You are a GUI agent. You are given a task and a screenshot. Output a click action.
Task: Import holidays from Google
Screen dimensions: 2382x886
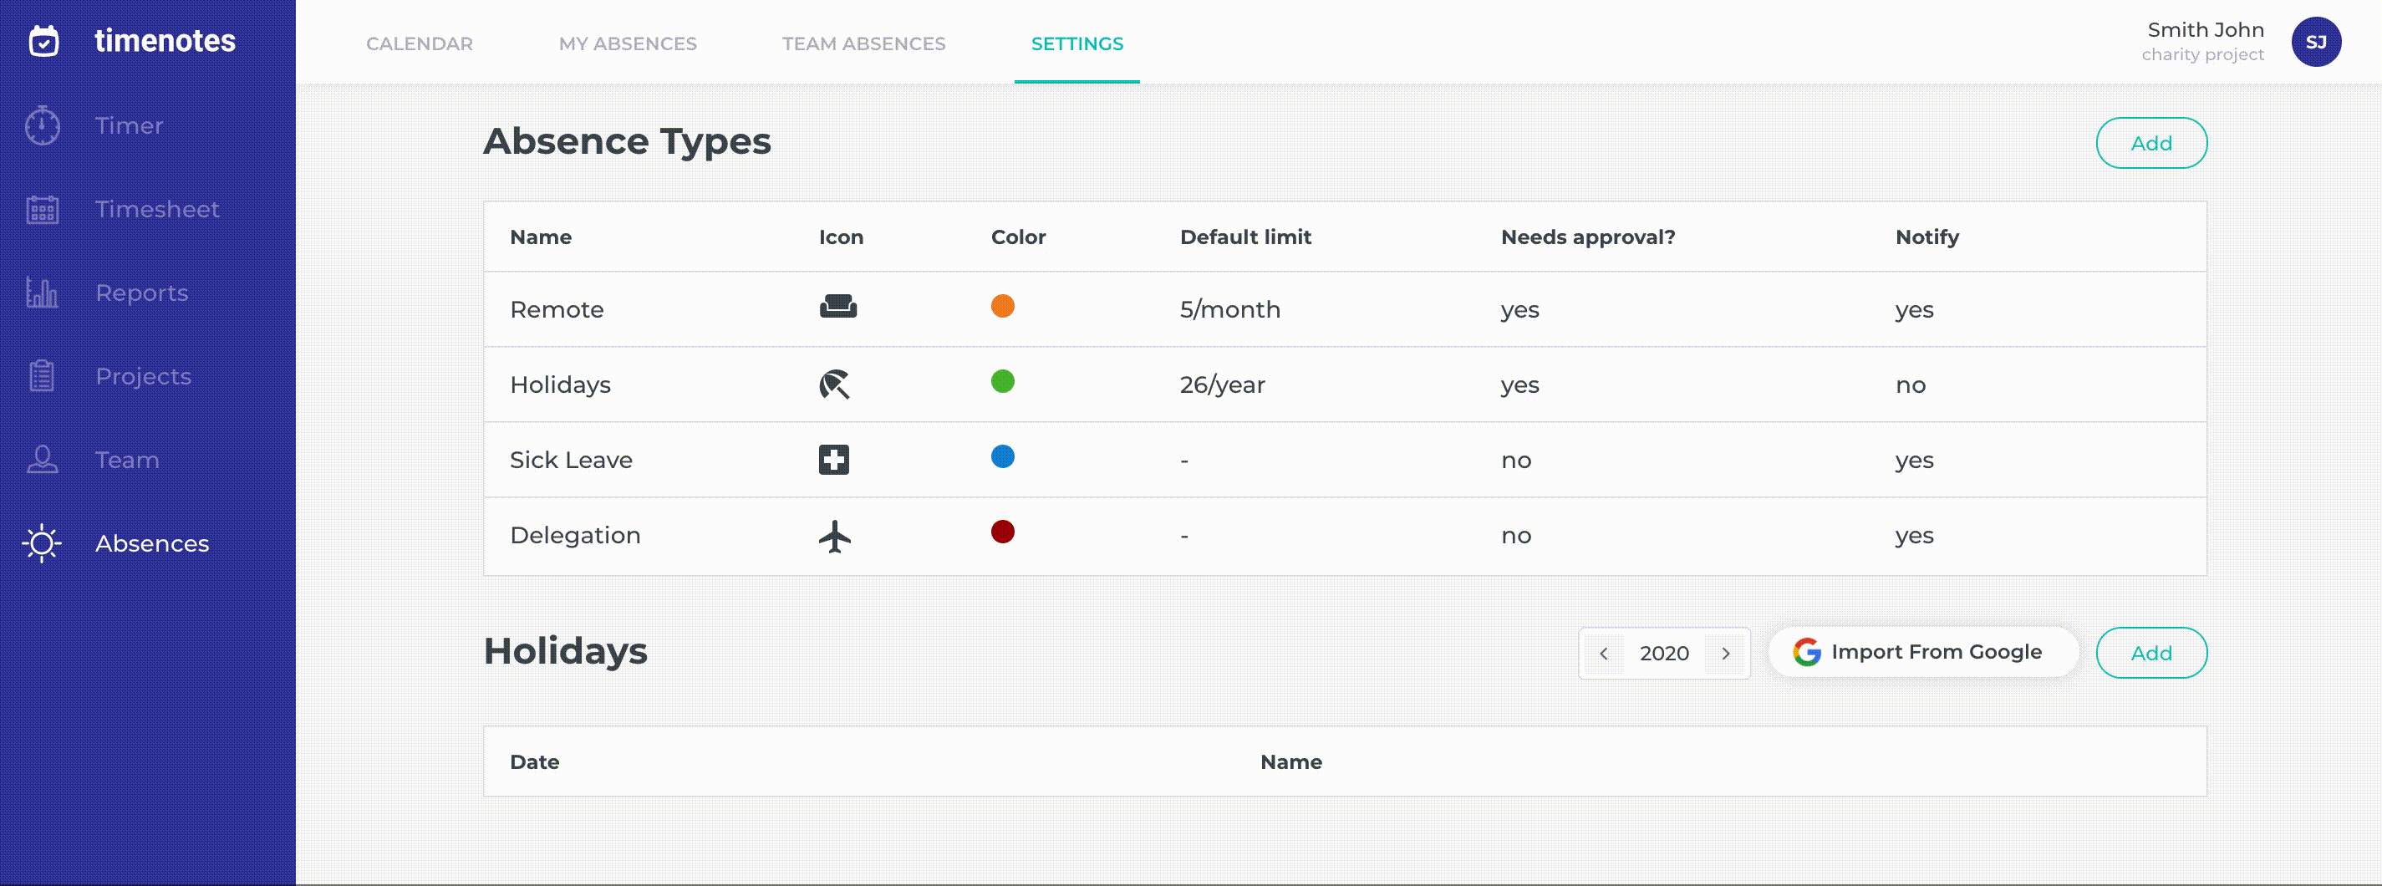pyautogui.click(x=1923, y=652)
